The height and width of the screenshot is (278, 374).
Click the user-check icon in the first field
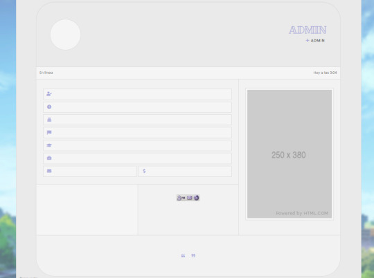click(49, 94)
